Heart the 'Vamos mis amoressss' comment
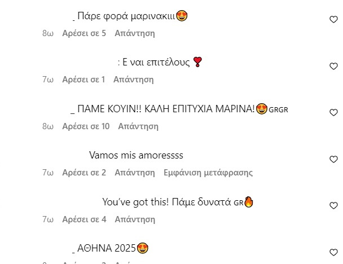343x264 pixels. coord(333,159)
